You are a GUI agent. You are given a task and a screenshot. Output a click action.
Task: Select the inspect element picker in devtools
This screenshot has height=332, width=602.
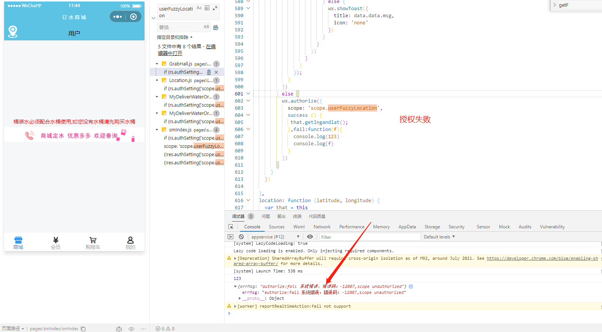231,227
